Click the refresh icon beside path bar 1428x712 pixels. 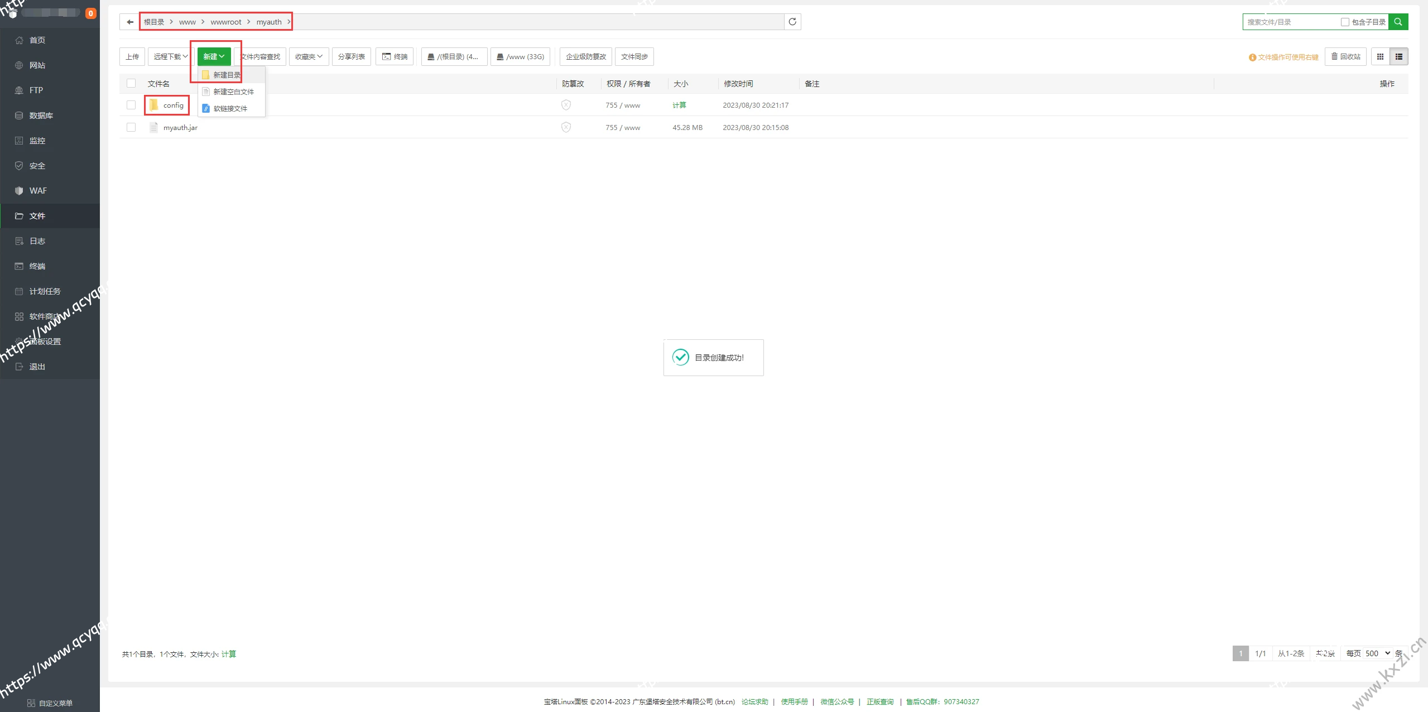coord(792,22)
